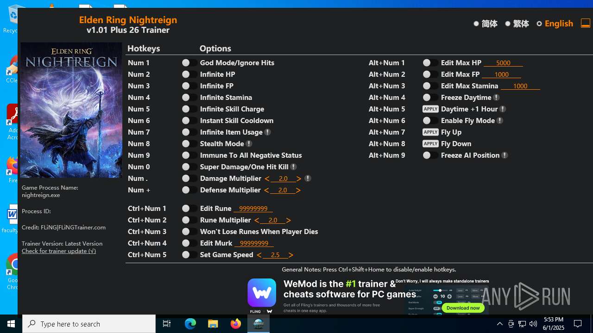Click the info icon next to Enable Fly Mode
593x333 pixels.
(x=500, y=121)
